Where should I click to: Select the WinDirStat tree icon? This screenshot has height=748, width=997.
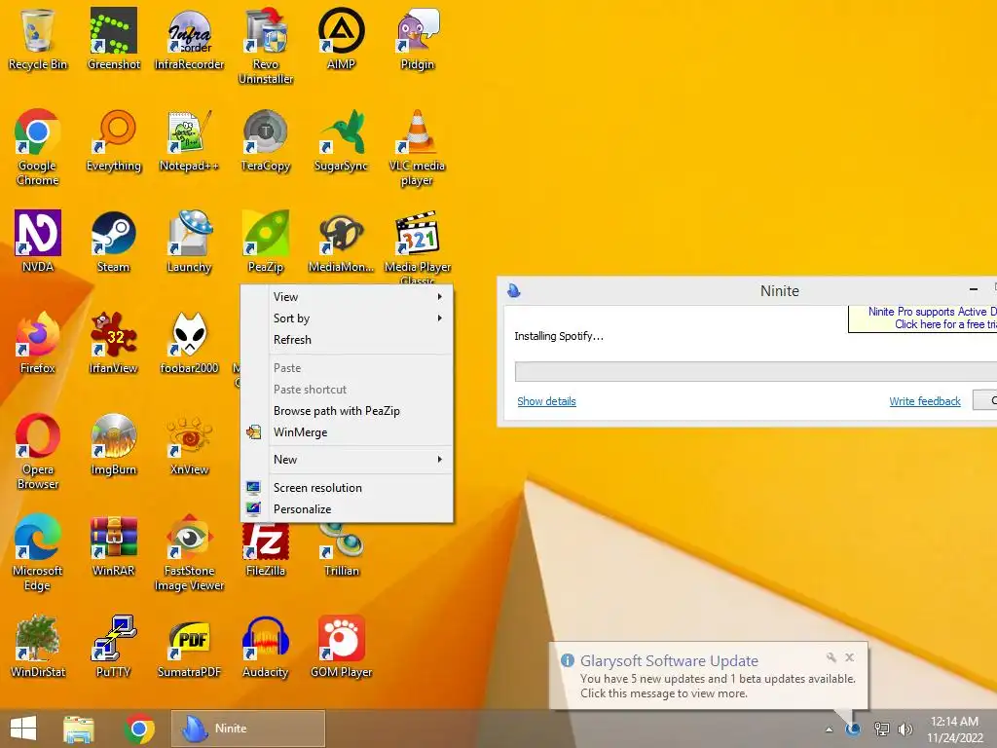point(38,646)
